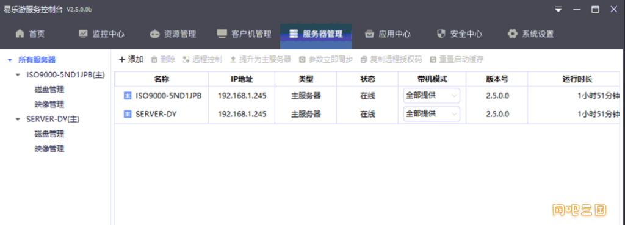Open the 首页 home tab
This screenshot has height=225, width=625.
(x=30, y=34)
